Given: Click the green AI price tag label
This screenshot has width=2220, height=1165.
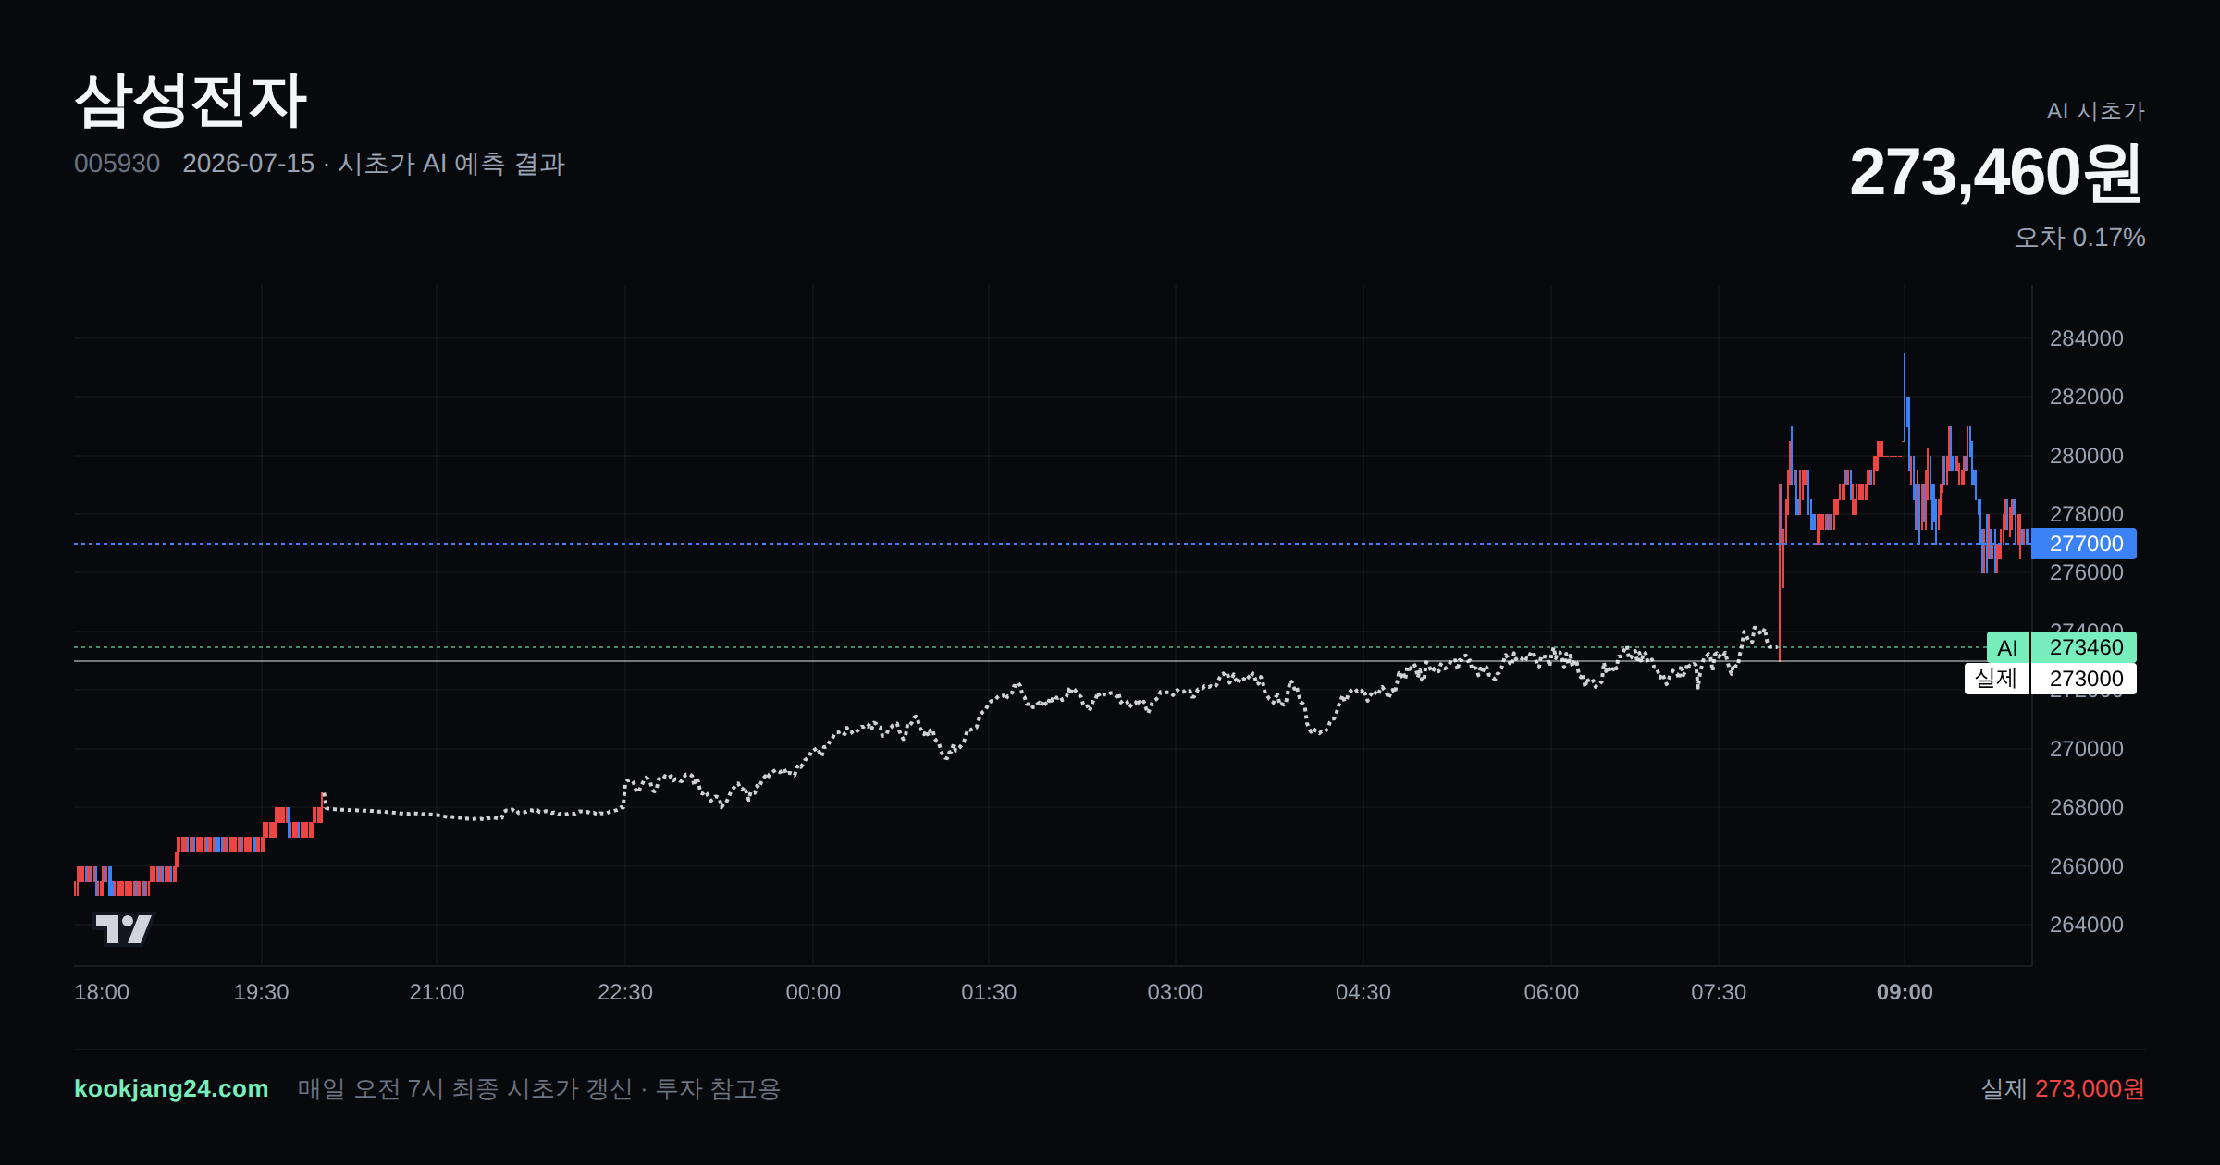Looking at the screenshot, I should (2007, 647).
